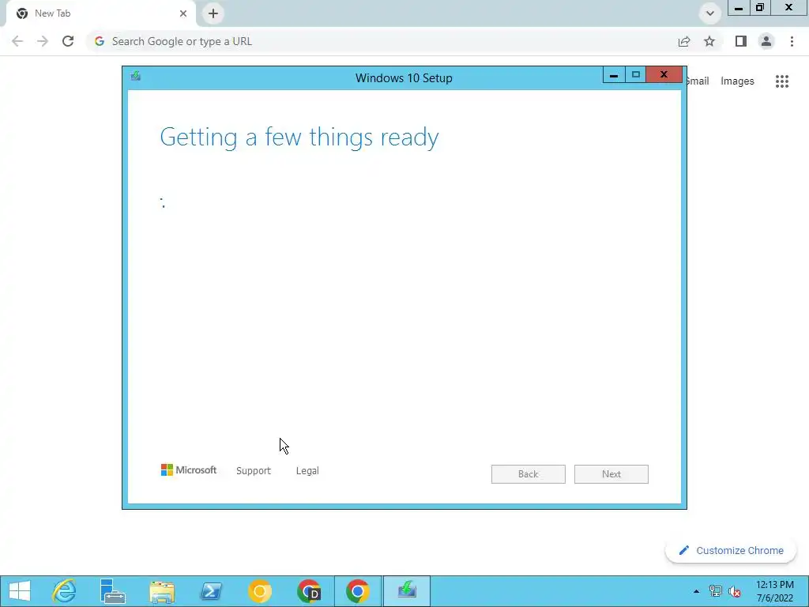Expand the tab search chevron

710,13
